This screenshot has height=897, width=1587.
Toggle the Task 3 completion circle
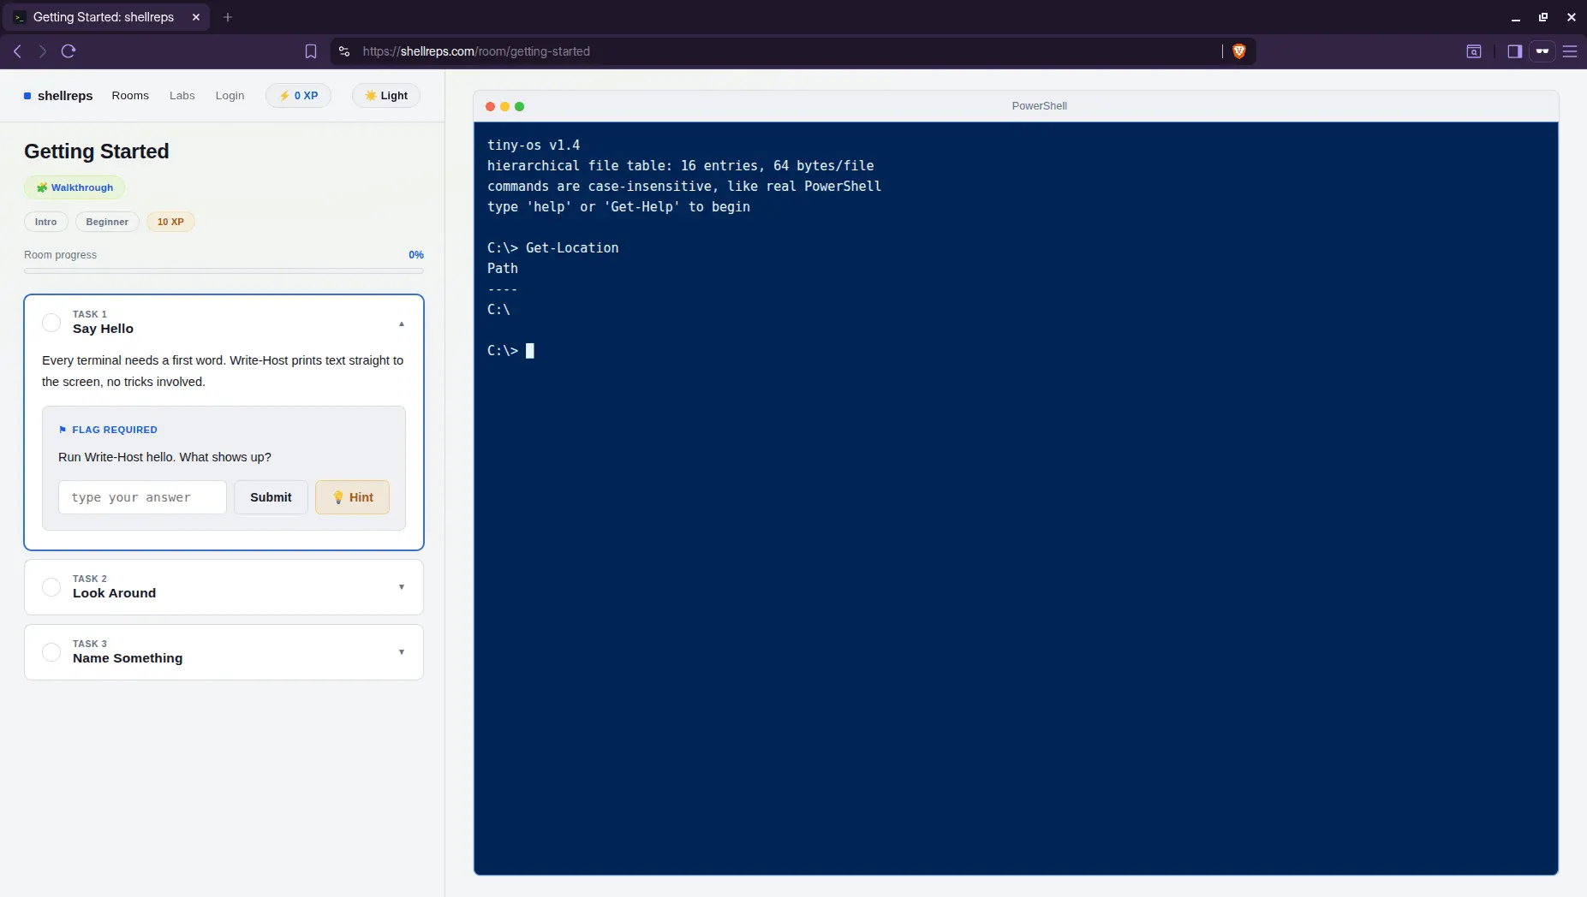click(x=51, y=652)
